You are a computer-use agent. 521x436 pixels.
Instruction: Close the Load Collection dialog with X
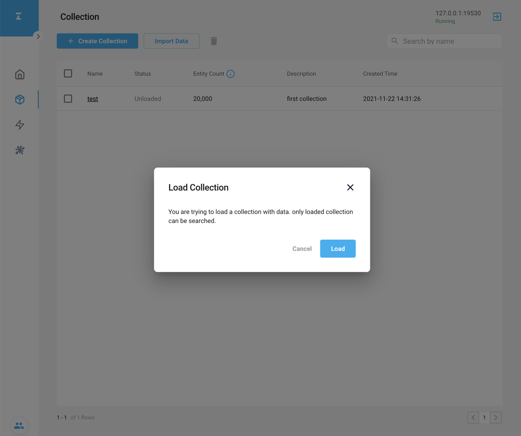click(x=350, y=187)
